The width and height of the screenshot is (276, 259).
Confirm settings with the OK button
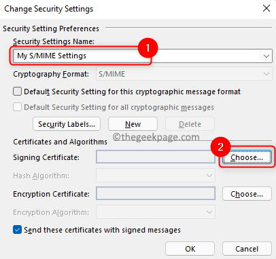point(190,249)
